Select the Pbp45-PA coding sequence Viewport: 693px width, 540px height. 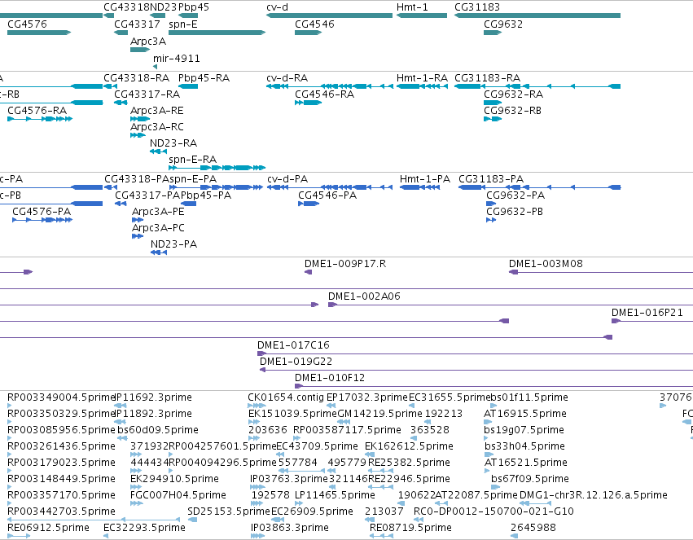point(188,204)
